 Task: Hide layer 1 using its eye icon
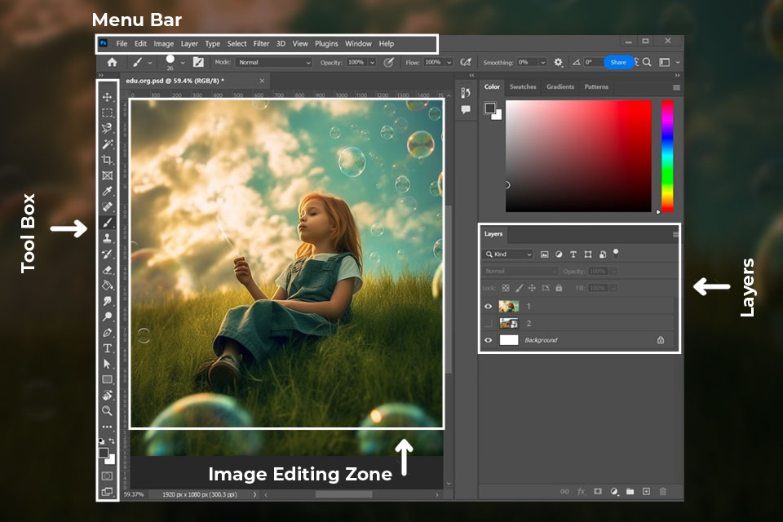pos(489,306)
